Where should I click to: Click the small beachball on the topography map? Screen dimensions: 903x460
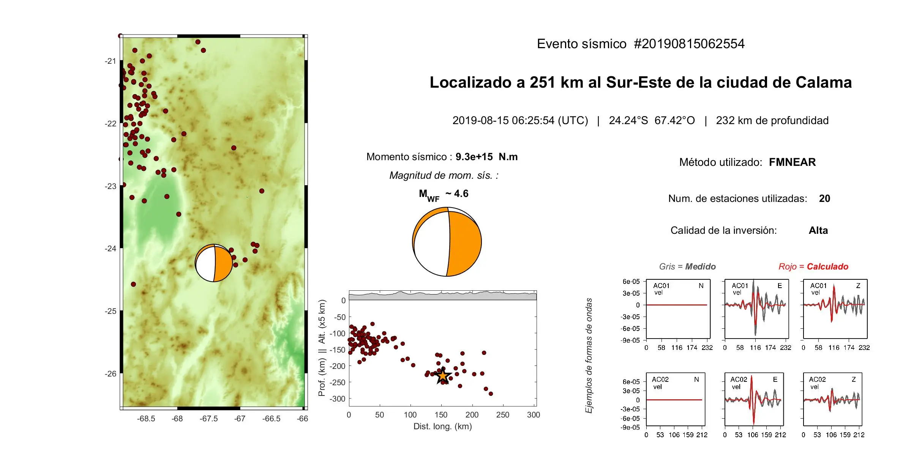click(214, 263)
